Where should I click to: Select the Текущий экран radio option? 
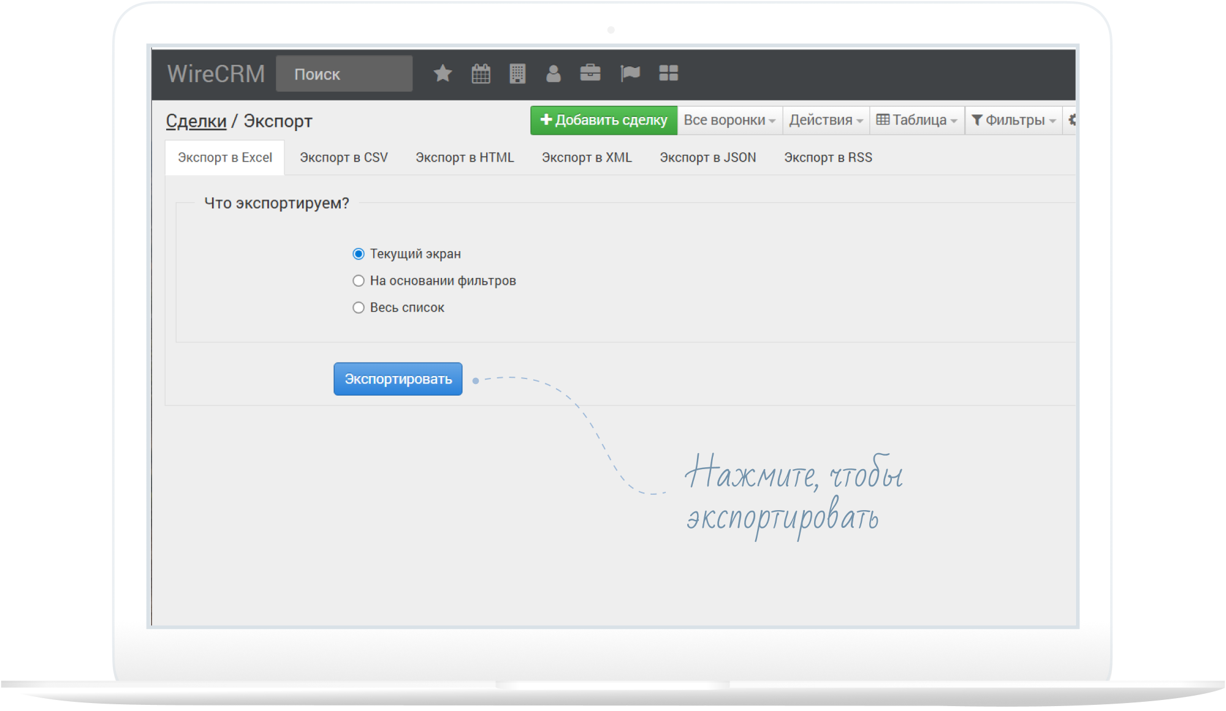tap(359, 254)
